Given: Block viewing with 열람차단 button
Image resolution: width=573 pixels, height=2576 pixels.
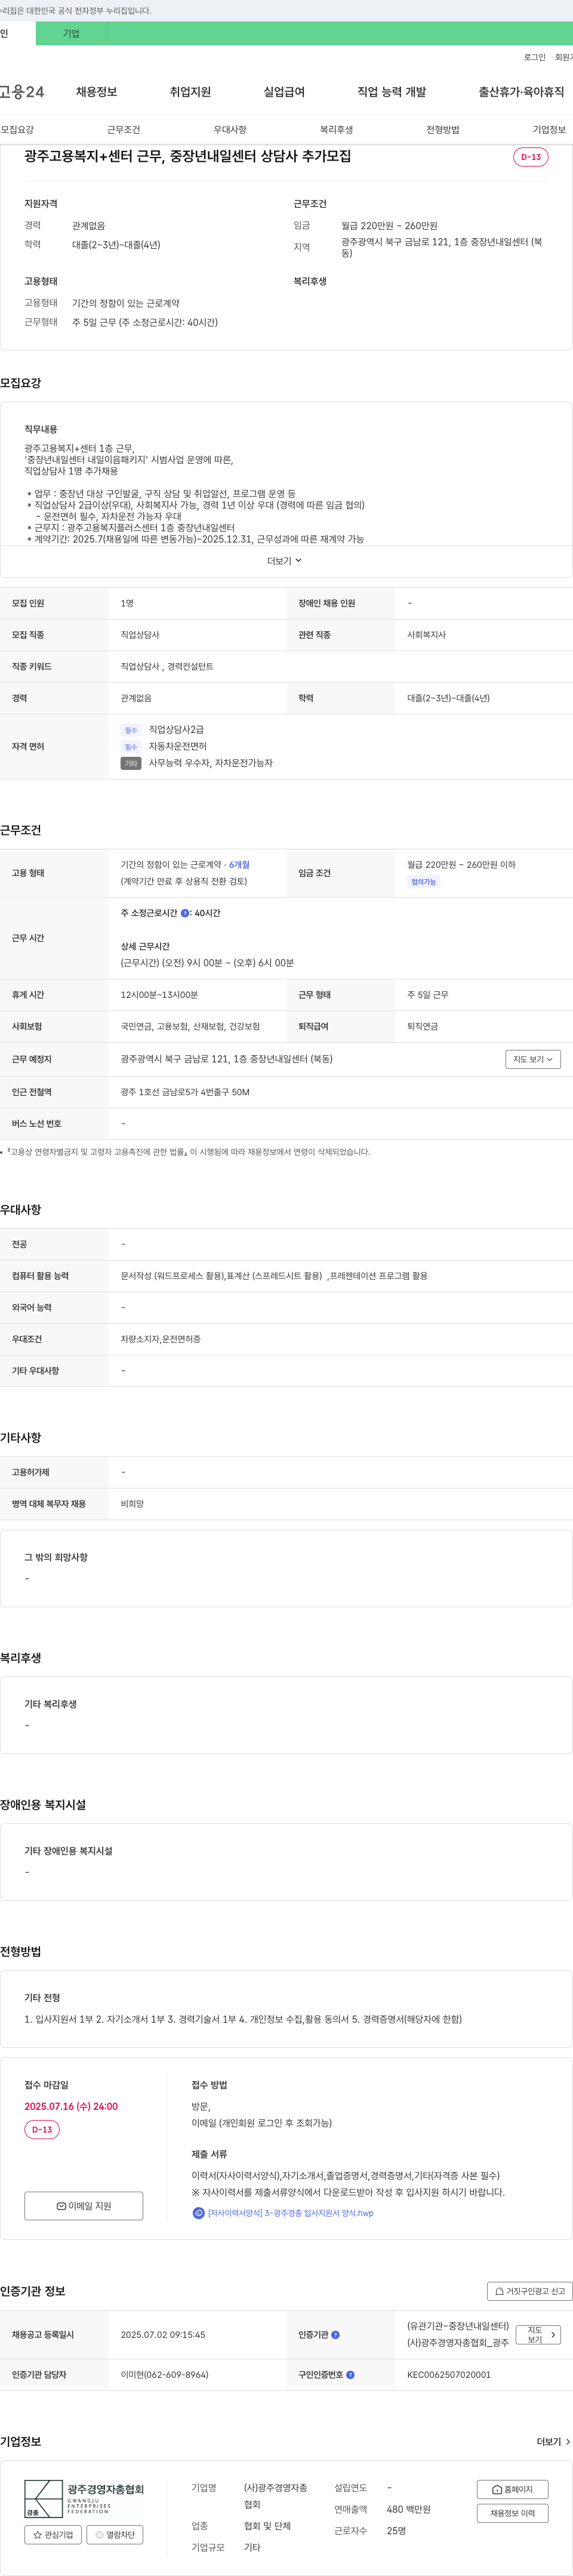Looking at the screenshot, I should 115,2535.
